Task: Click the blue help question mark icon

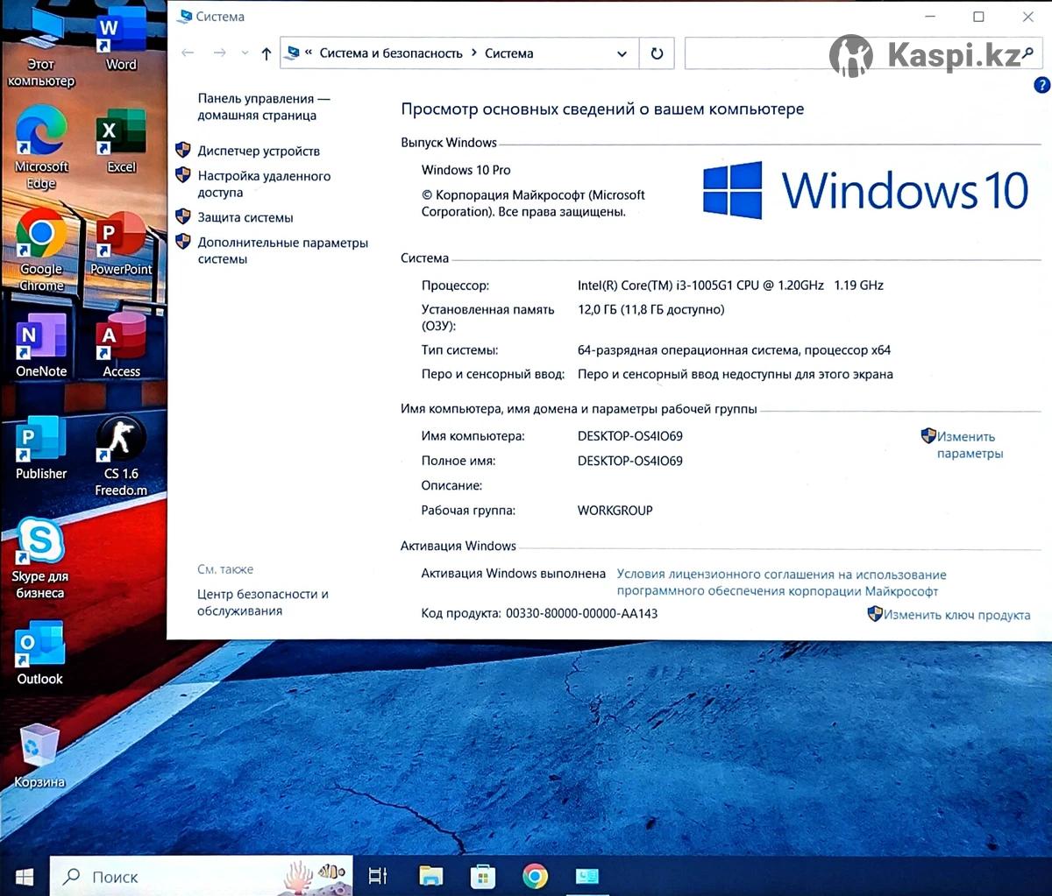Action: (1041, 85)
